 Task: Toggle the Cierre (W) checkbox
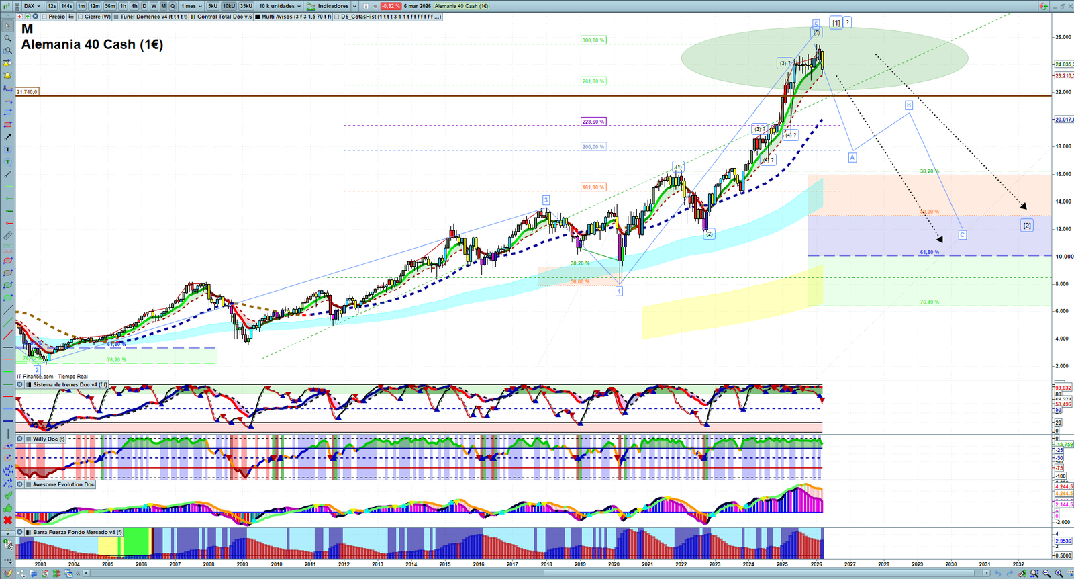pos(80,17)
